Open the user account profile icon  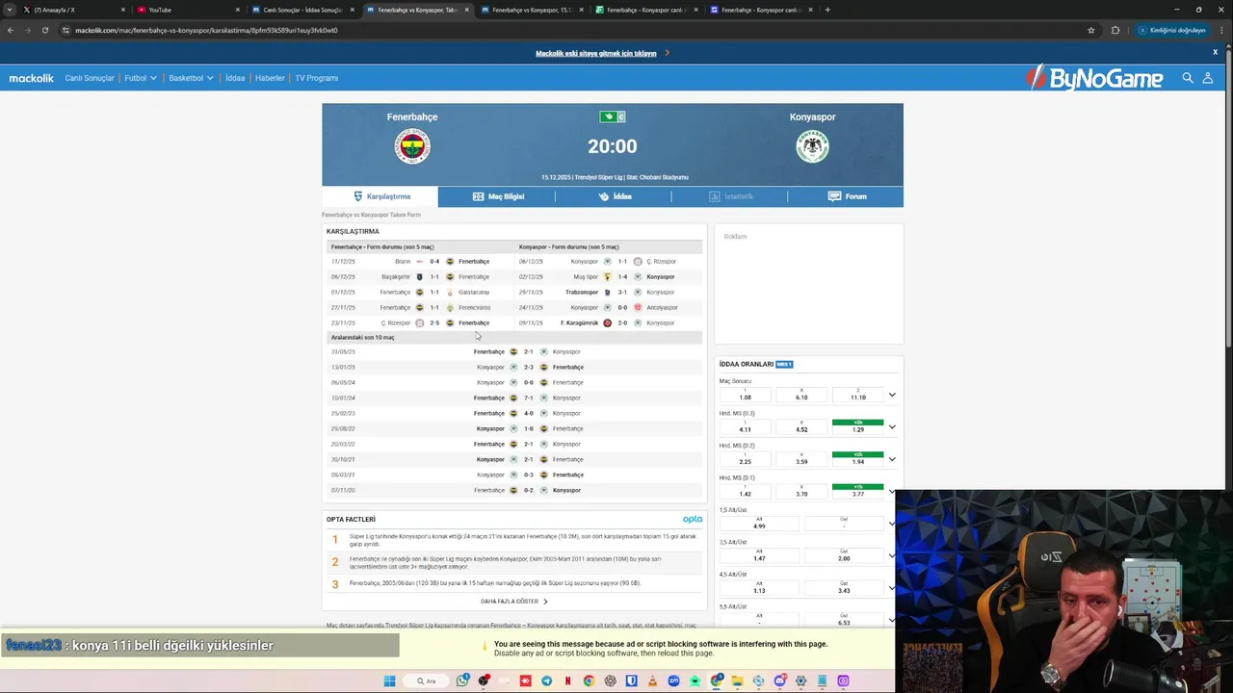pos(1207,78)
